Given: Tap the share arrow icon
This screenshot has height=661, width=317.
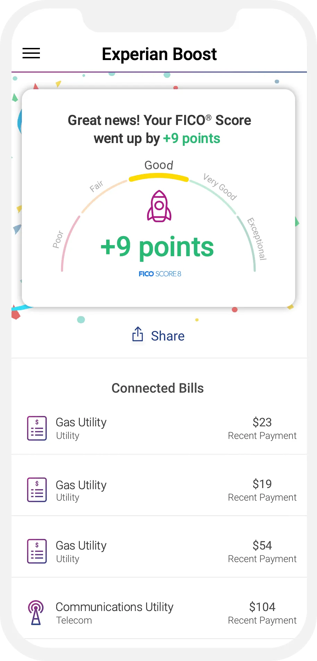Looking at the screenshot, I should (x=138, y=334).
